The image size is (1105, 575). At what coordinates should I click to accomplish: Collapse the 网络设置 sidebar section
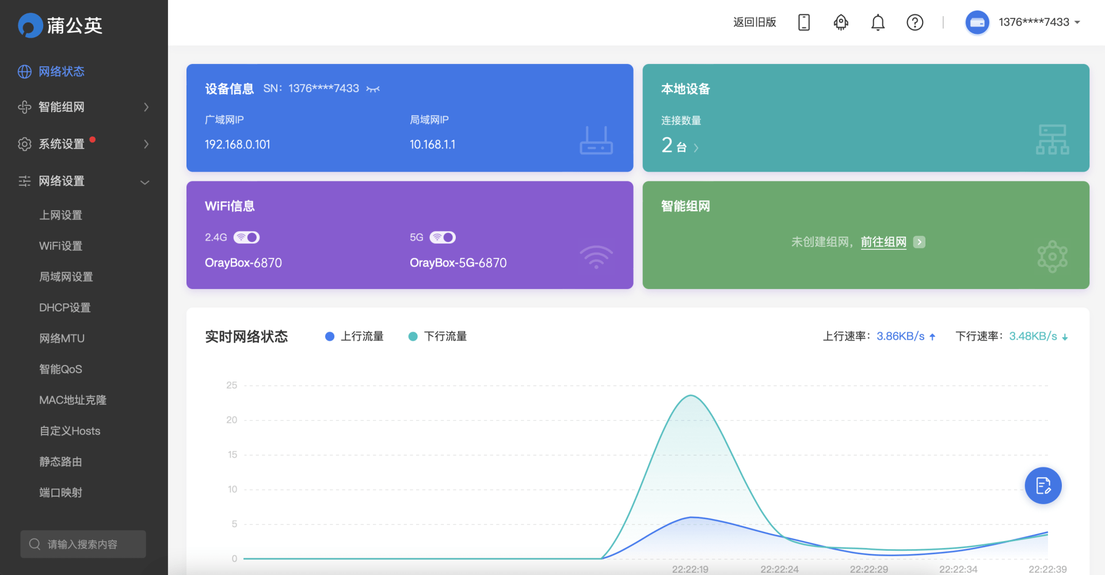[x=83, y=181]
